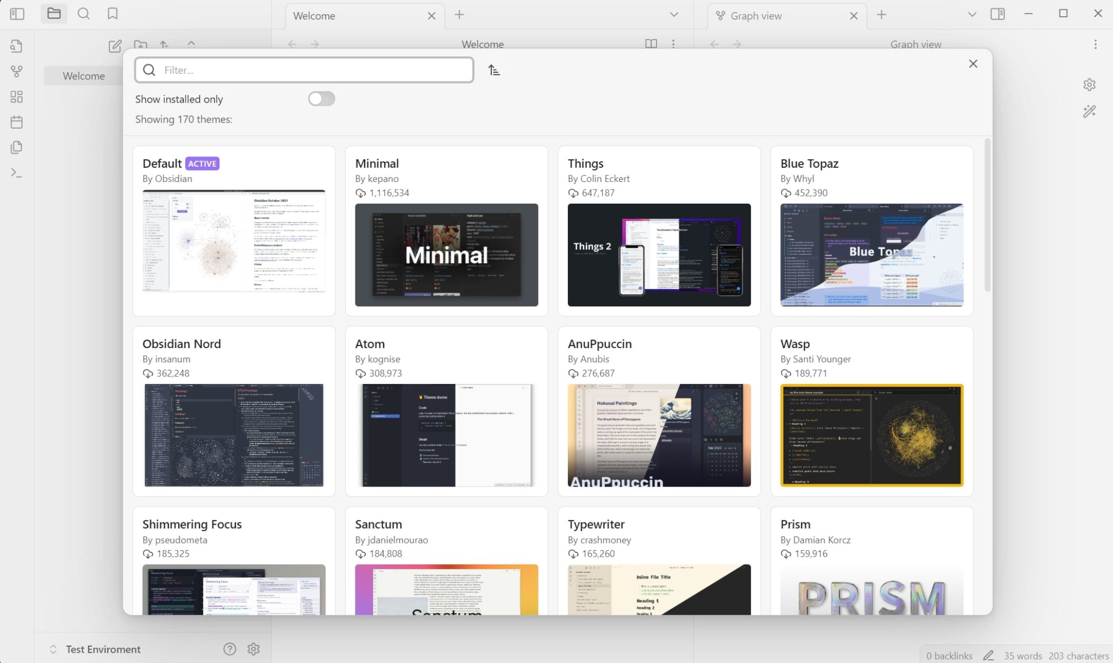This screenshot has height=663, width=1113.
Task: Open graph settings gear in the right sidebar
Action: coord(1090,84)
